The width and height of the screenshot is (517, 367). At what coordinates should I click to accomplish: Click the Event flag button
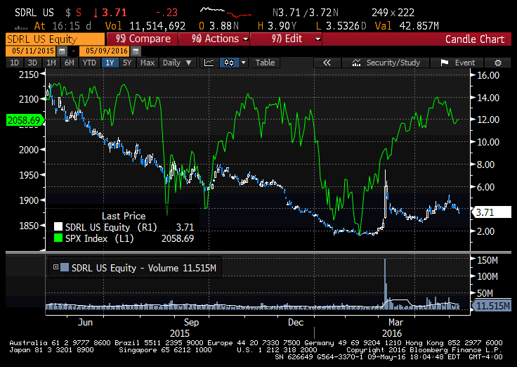tap(457, 63)
